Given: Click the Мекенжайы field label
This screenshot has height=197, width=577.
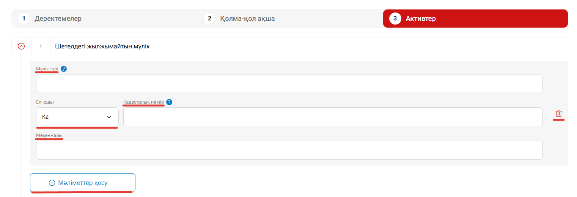Looking at the screenshot, I should tap(49, 135).
